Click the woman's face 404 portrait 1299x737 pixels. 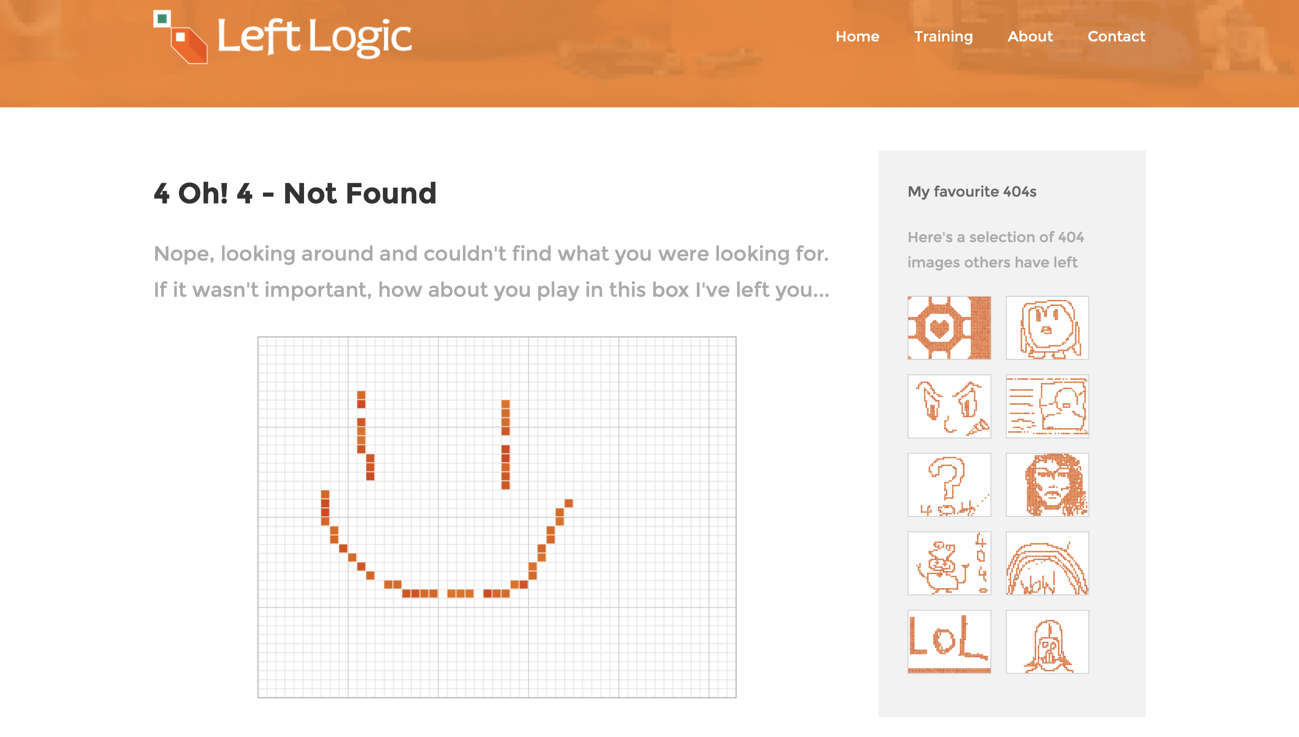1047,485
